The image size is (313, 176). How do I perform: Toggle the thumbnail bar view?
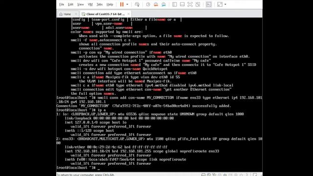coord(182,4)
